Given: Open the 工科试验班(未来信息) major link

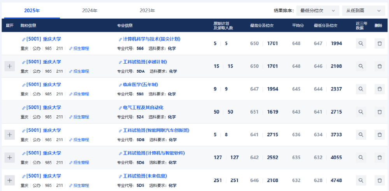Looking at the screenshot, I should 143,176.
